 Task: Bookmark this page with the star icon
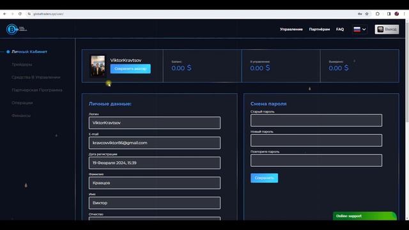[367, 14]
